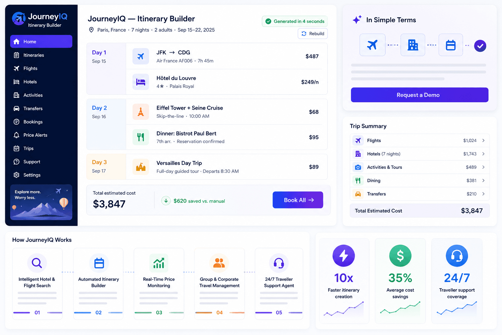Screen dimensions: 502x335
Task: Go to Flights in the sidebar
Action: (x=41, y=68)
